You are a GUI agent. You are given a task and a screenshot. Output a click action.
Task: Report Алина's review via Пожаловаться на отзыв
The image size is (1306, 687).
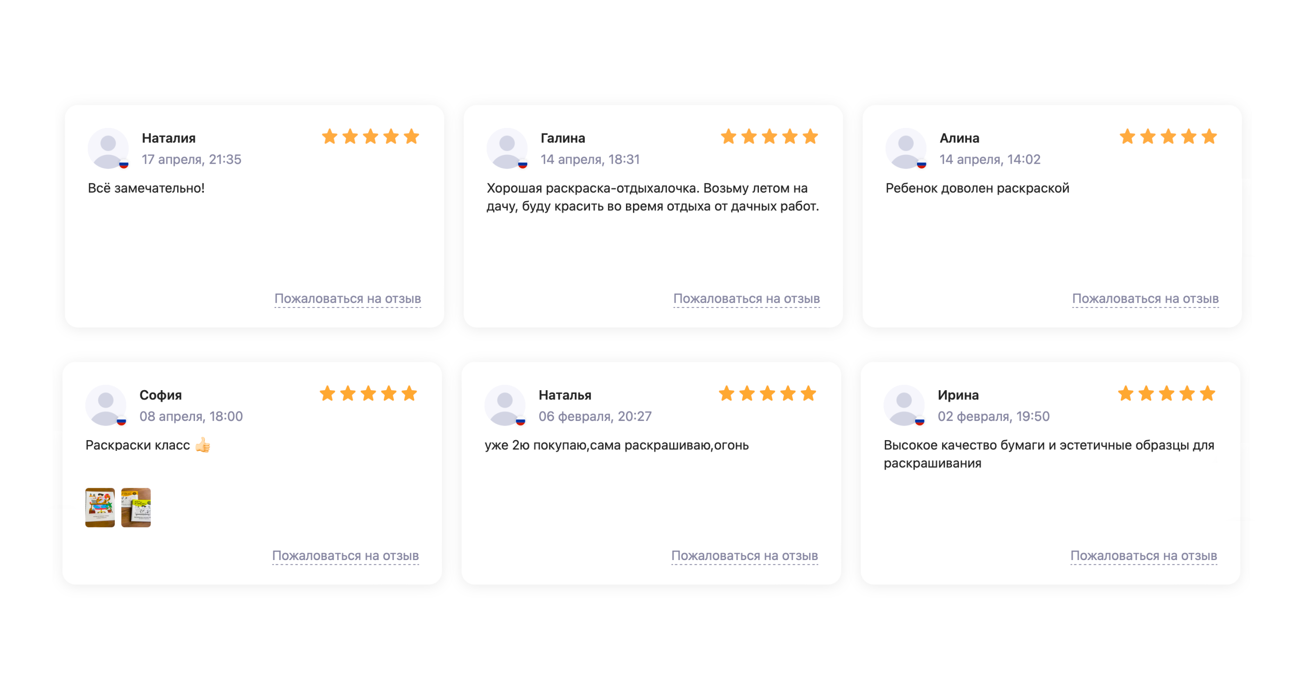tap(1145, 298)
